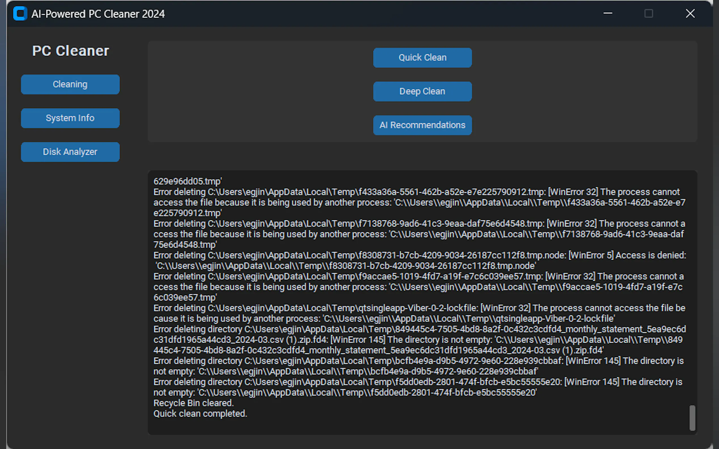Minimize the PC Cleaner window
The width and height of the screenshot is (719, 449).
[607, 13]
